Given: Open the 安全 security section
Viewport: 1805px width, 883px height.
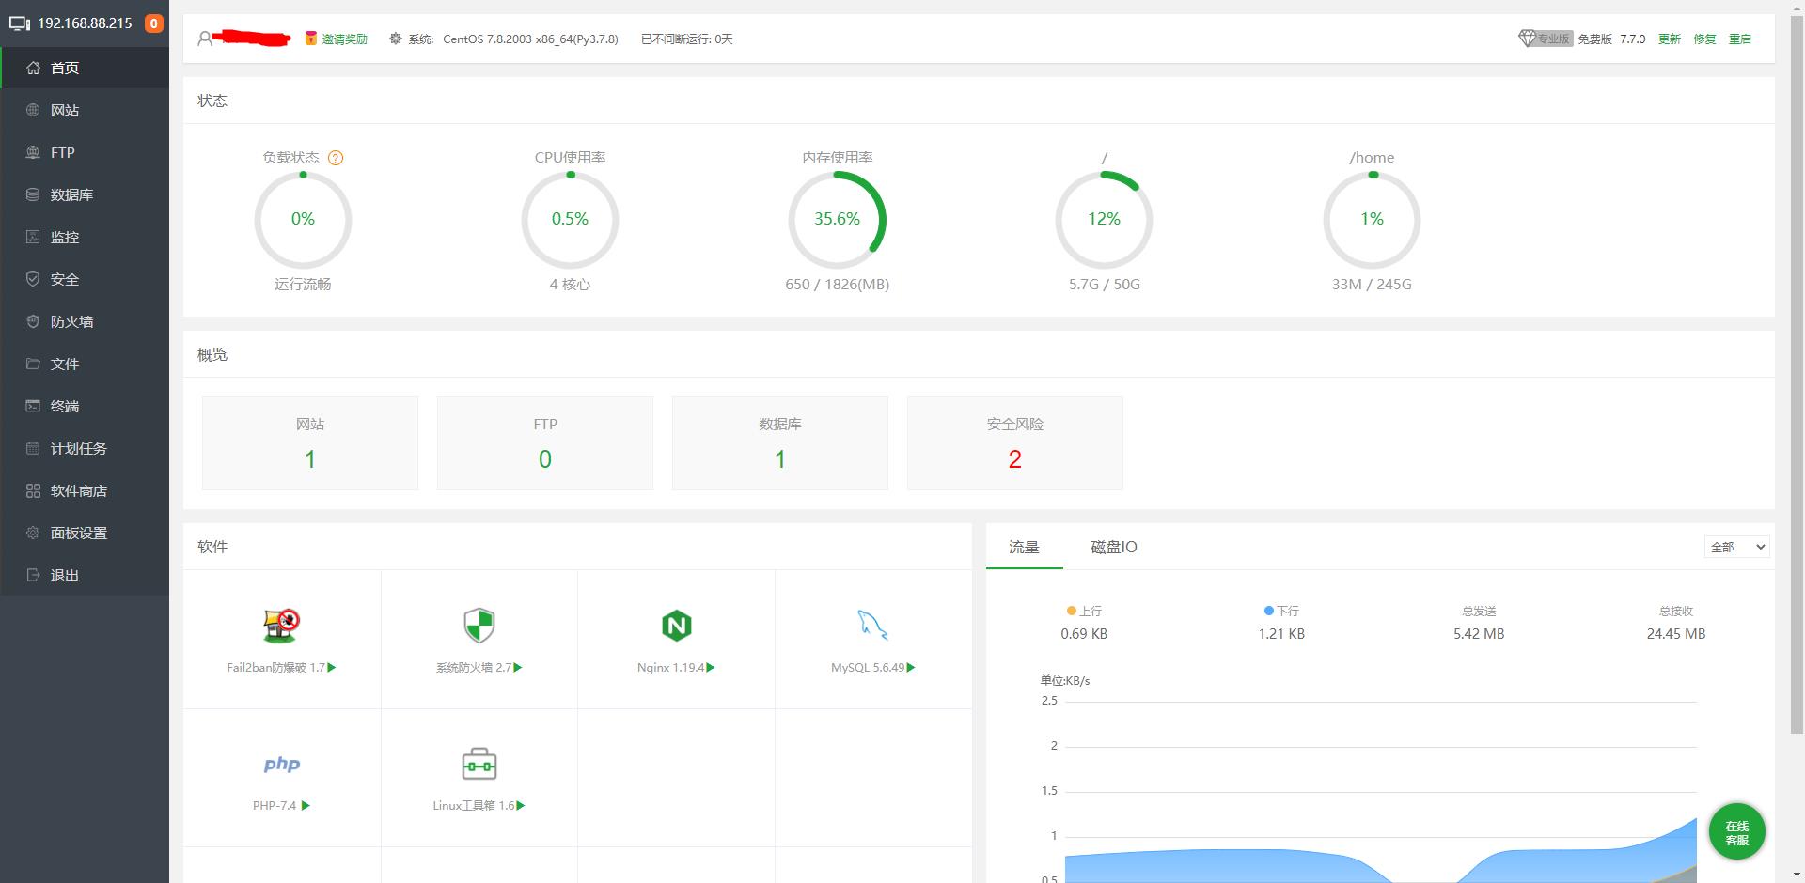Looking at the screenshot, I should (x=85, y=279).
